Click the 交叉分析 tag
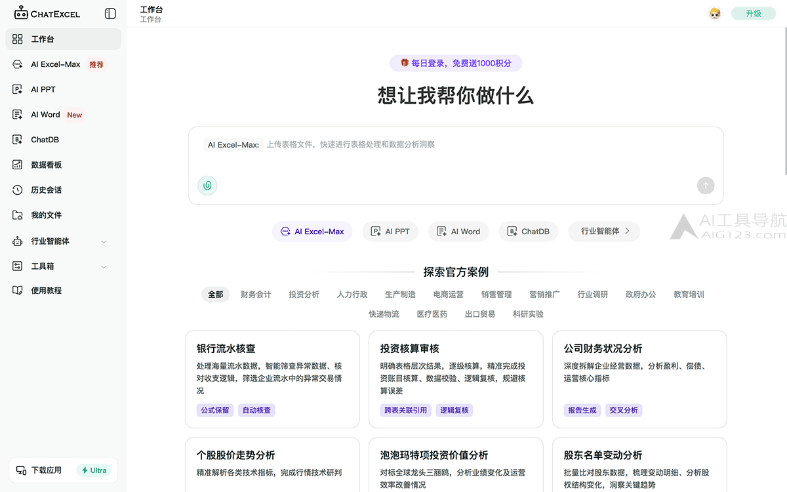 pyautogui.click(x=624, y=410)
